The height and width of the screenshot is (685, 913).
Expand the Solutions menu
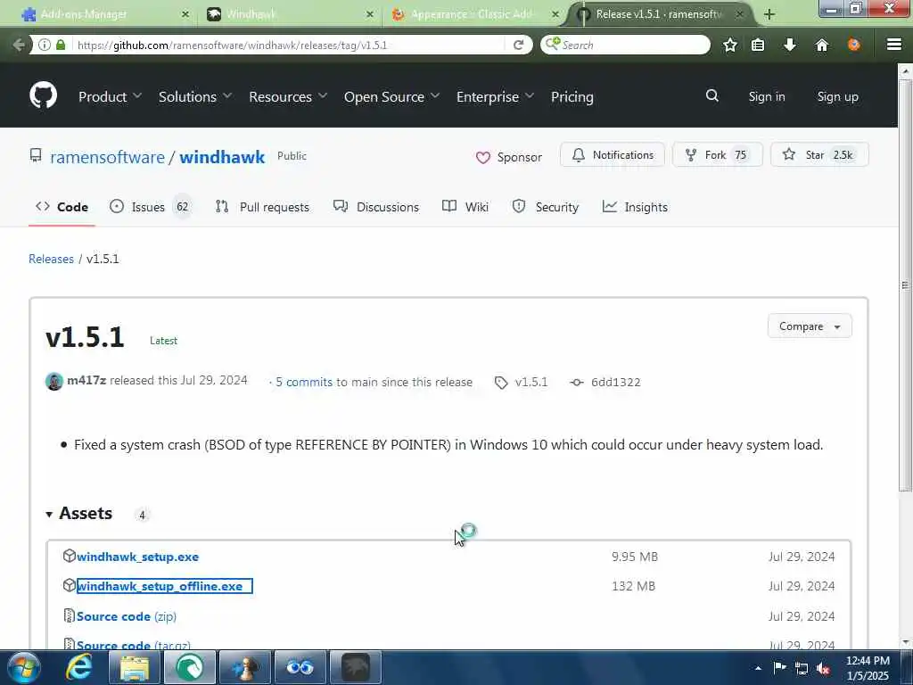coord(195,96)
